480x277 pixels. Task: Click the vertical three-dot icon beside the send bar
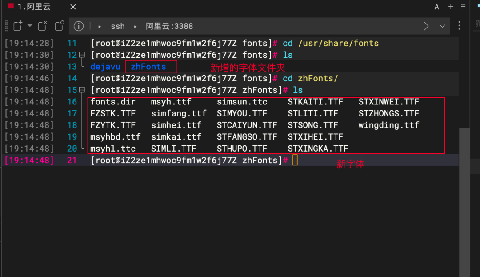pos(459,26)
